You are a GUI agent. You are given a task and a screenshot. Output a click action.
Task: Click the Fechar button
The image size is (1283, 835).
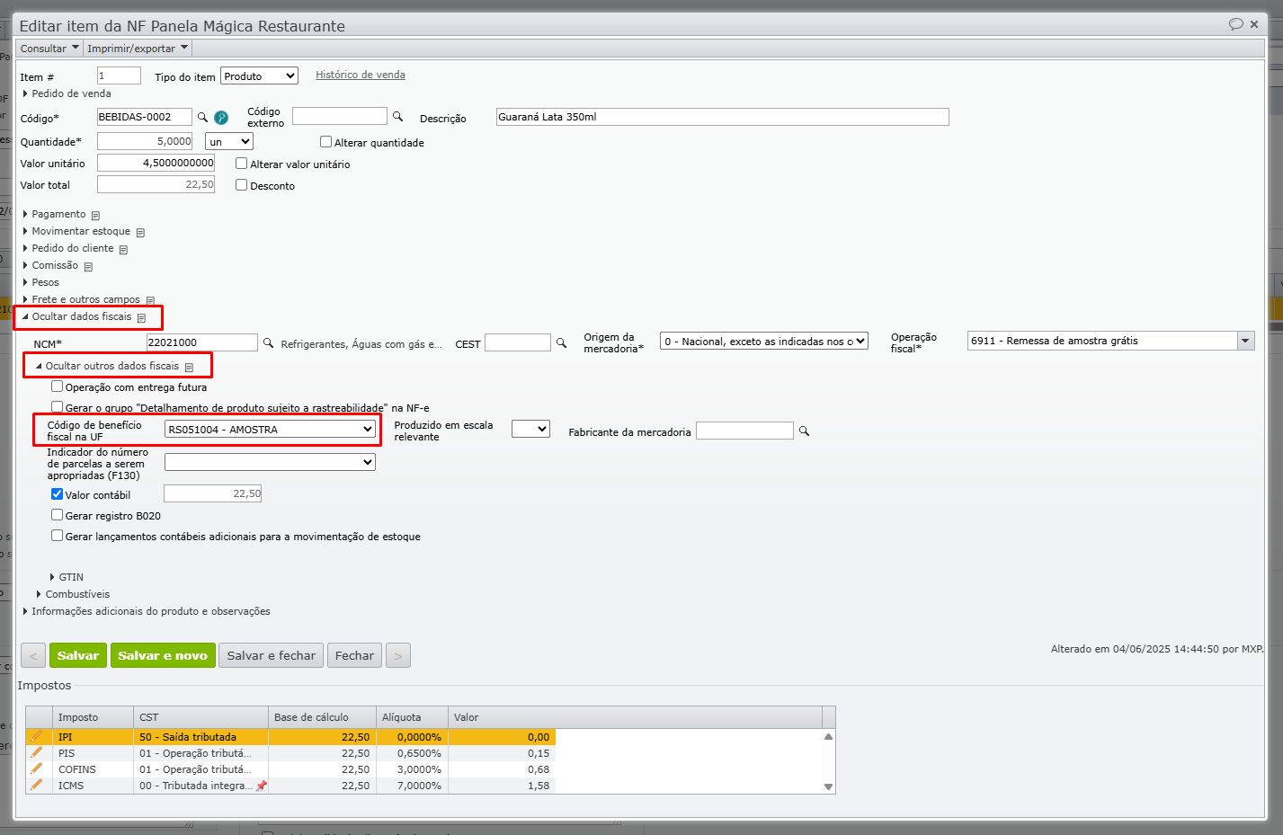[354, 655]
